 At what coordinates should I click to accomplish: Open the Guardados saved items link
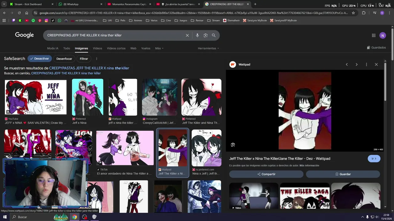point(376,48)
